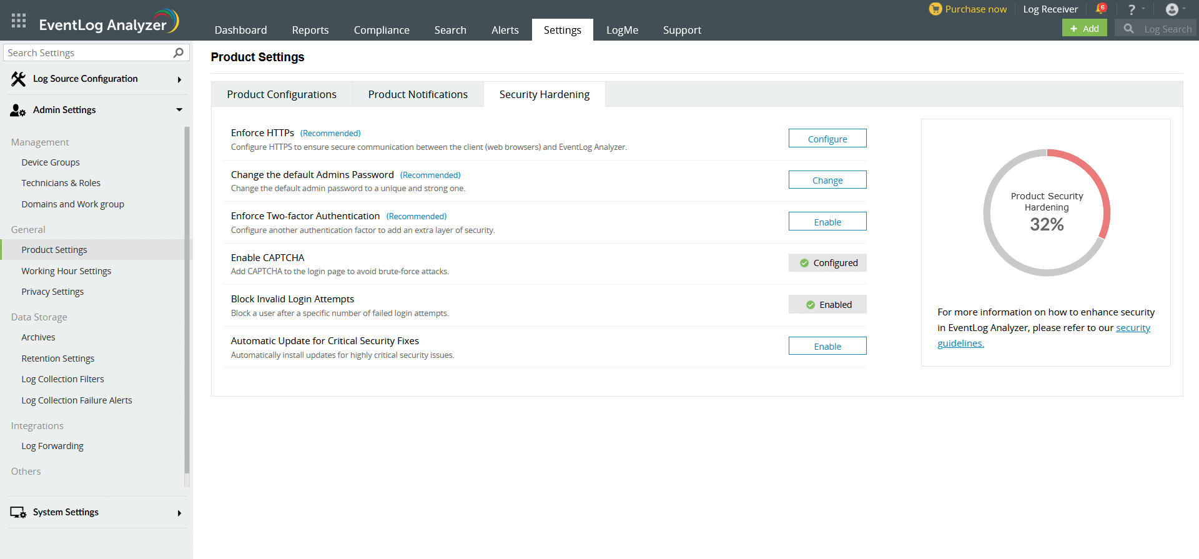Open the help question mark icon
Screen dimensions: 1199x559
pos(1131,9)
